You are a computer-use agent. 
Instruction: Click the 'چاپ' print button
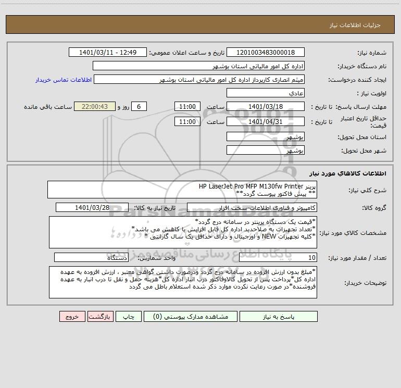click(x=129, y=317)
